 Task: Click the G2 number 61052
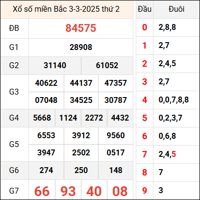pos(107,65)
